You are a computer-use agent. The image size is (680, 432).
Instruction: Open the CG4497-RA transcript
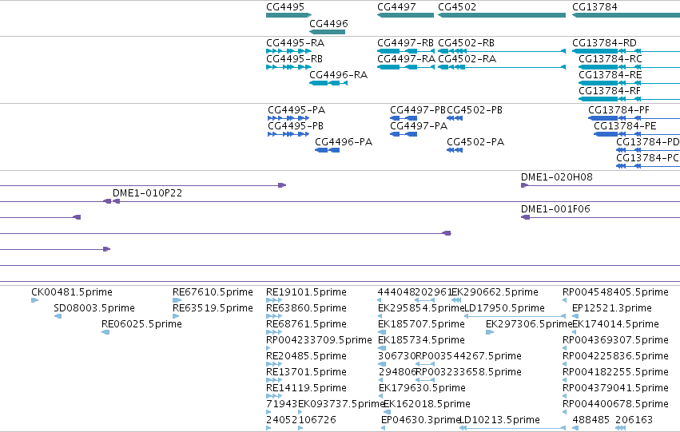point(406,67)
